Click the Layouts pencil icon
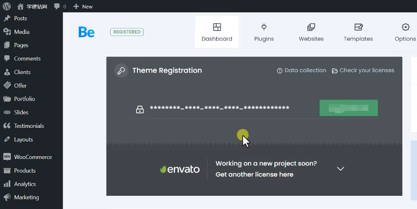Image resolution: width=417 pixels, height=209 pixels. pyautogui.click(x=7, y=139)
